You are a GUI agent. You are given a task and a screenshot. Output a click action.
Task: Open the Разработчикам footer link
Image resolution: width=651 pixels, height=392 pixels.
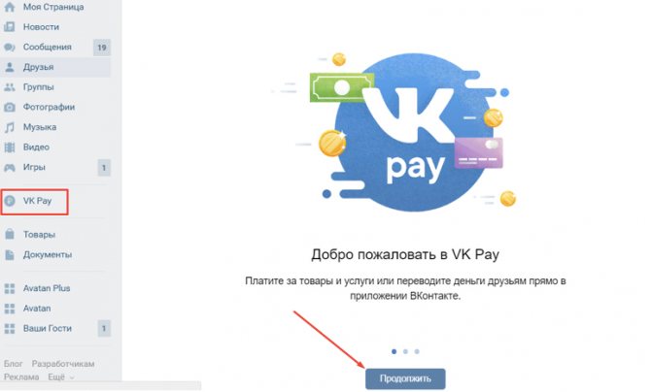63,364
